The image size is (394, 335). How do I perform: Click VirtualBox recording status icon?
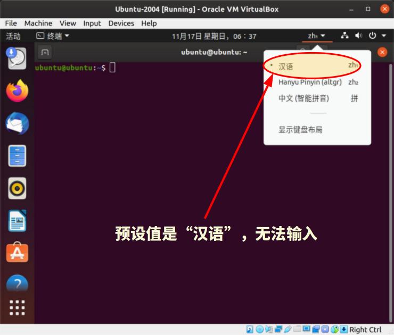316,329
